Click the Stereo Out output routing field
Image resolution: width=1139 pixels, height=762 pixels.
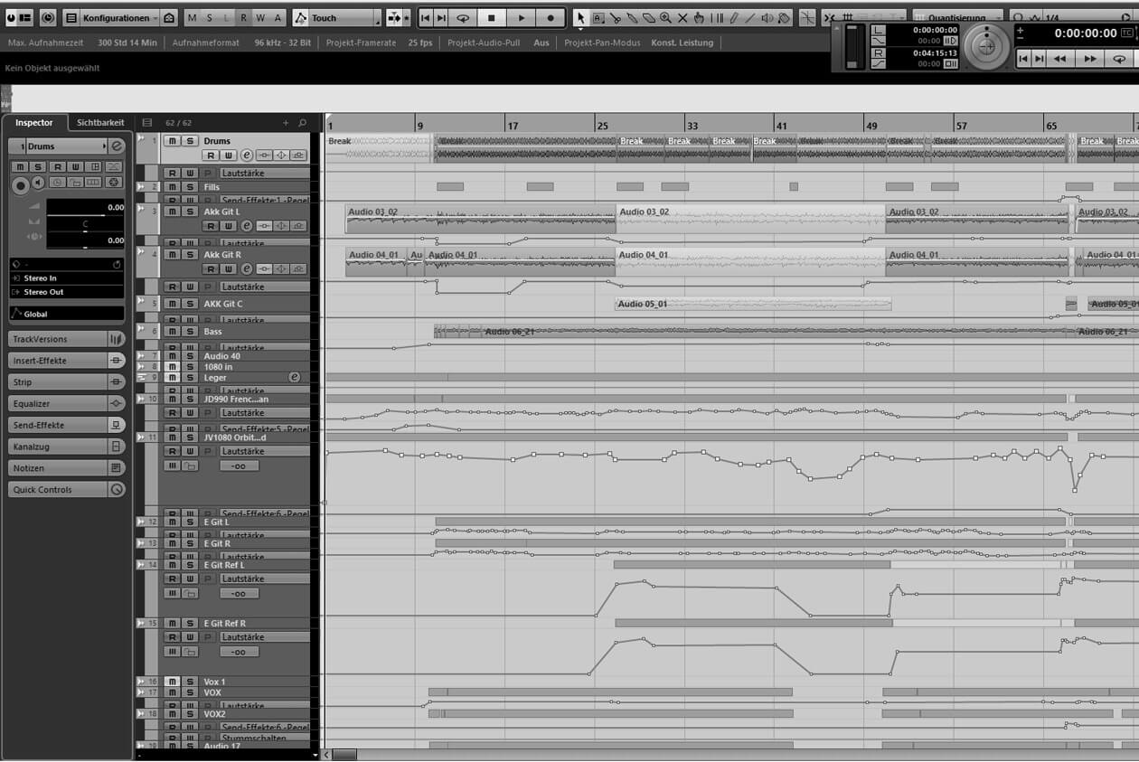click(x=66, y=292)
